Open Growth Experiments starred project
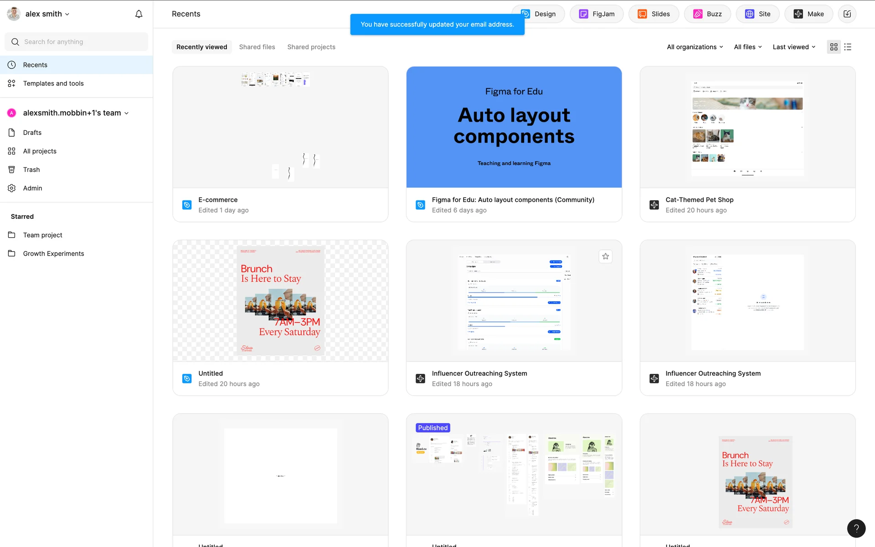 click(53, 254)
